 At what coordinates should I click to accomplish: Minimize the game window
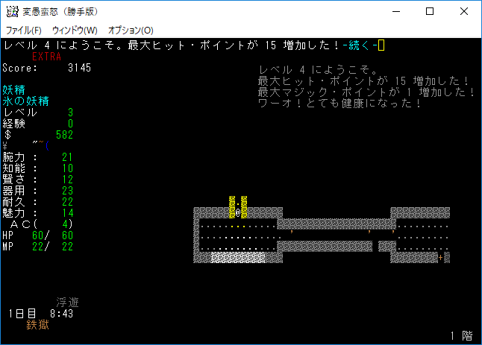tap(395, 11)
